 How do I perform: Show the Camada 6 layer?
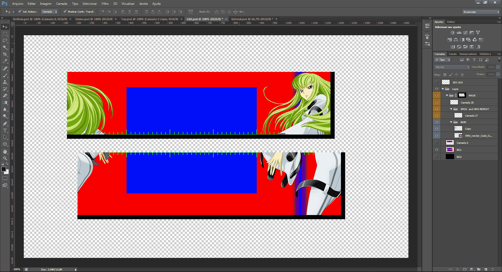point(437,143)
